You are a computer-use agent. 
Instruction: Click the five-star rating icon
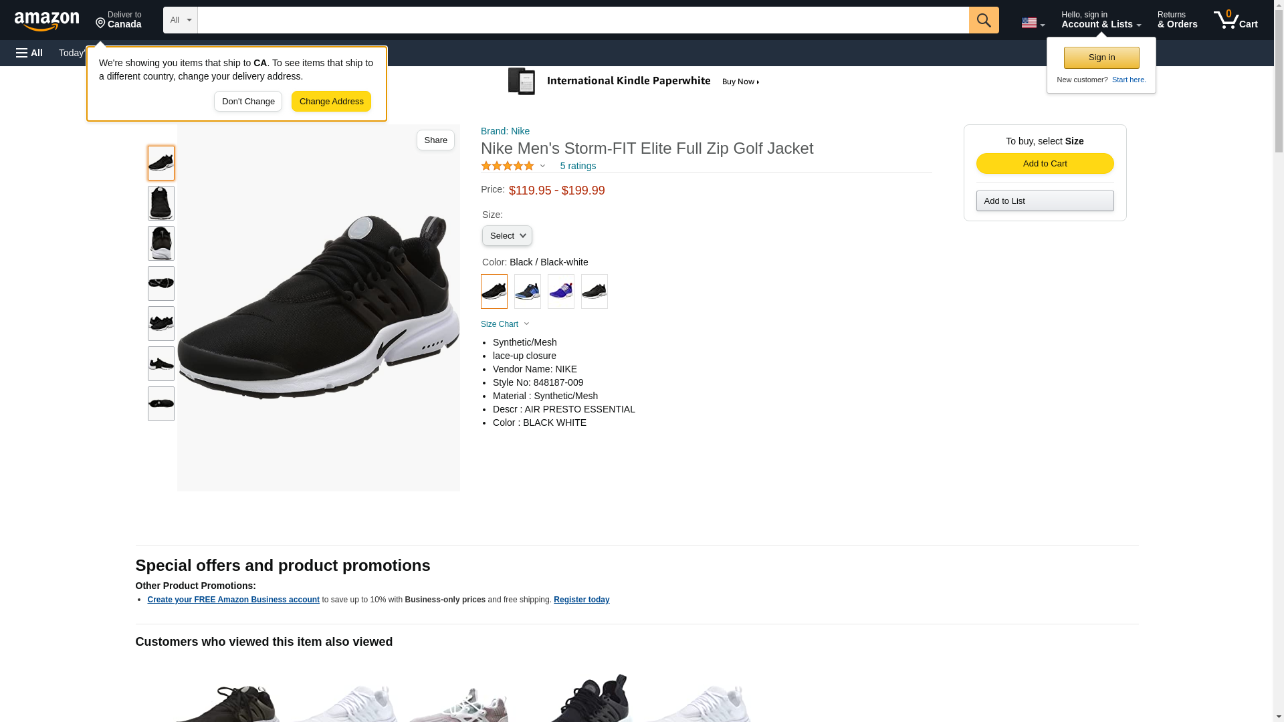[x=507, y=166]
